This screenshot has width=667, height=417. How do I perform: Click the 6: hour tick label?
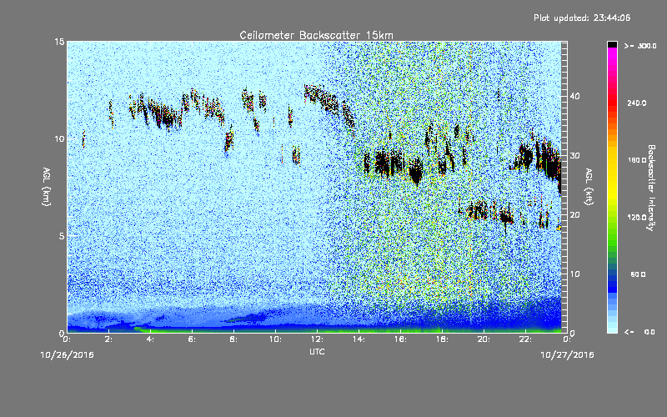(193, 339)
